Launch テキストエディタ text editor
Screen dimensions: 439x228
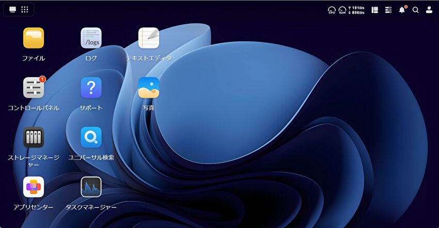[149, 38]
